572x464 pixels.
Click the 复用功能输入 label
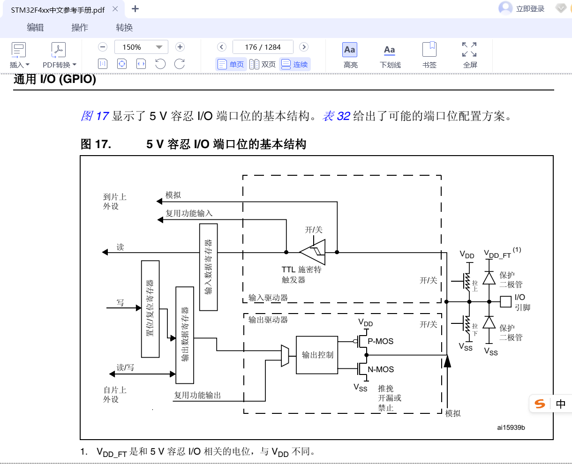point(189,213)
